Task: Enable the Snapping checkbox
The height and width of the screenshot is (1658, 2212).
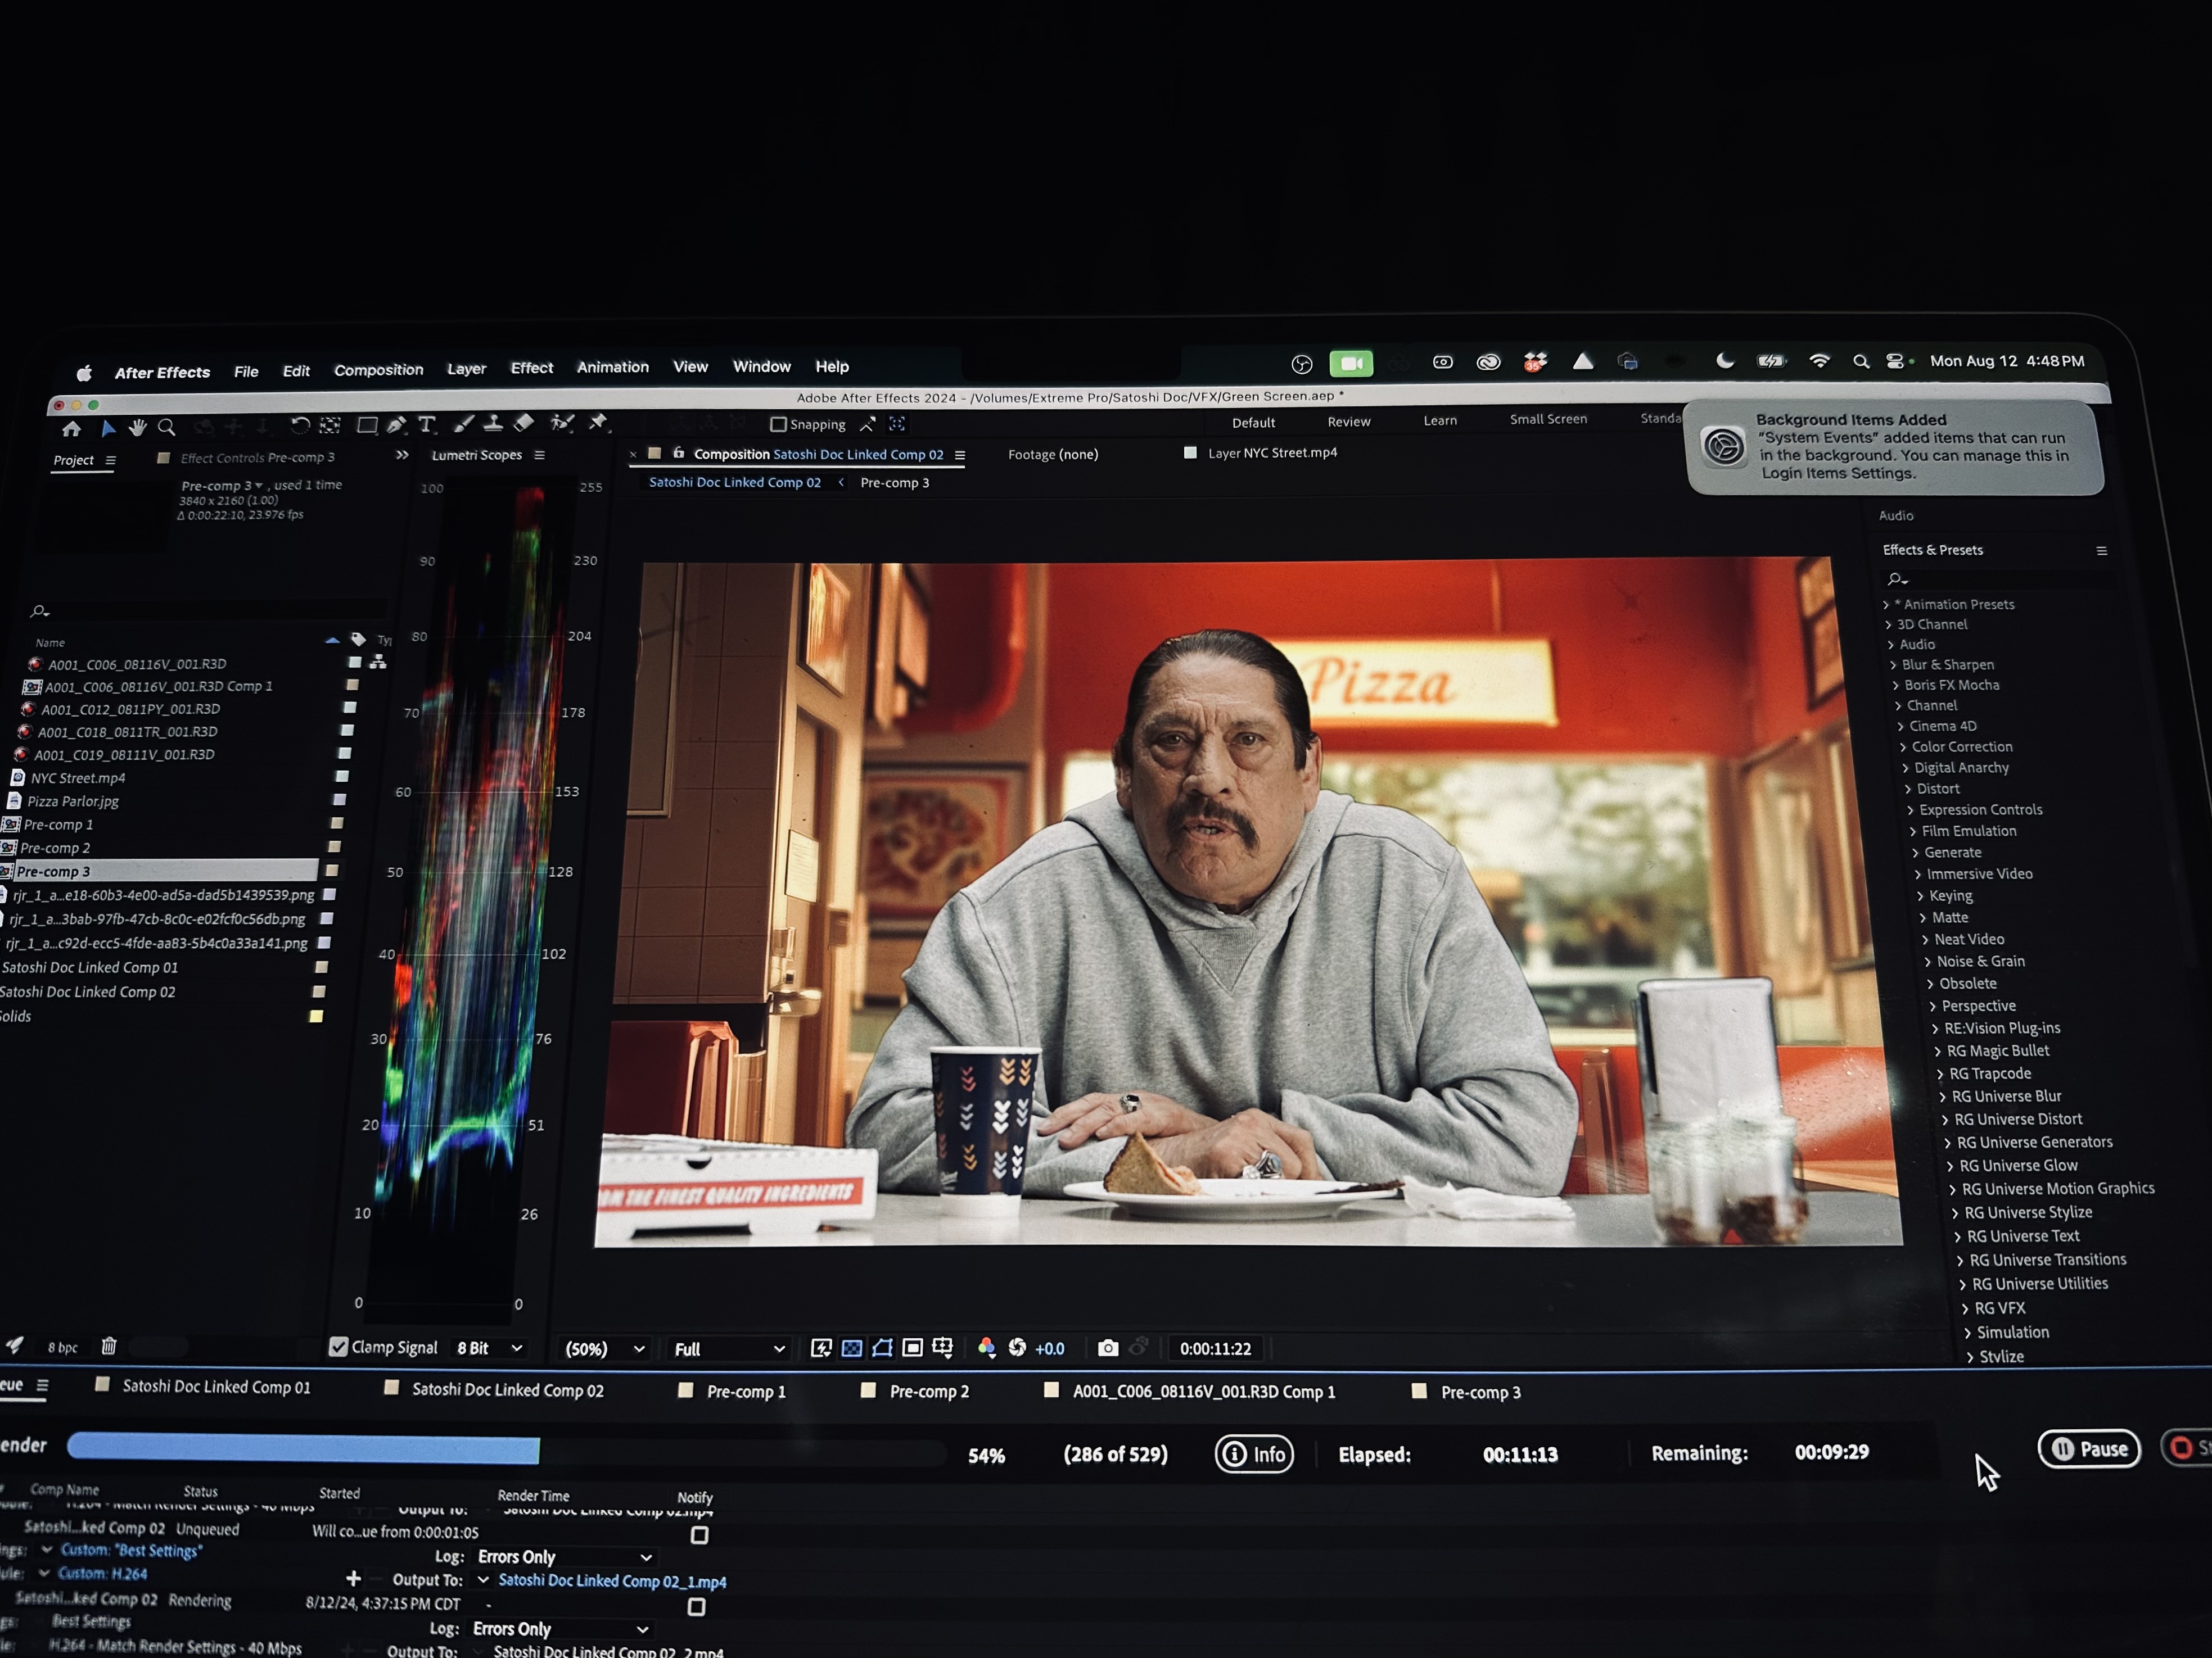Action: pos(778,425)
